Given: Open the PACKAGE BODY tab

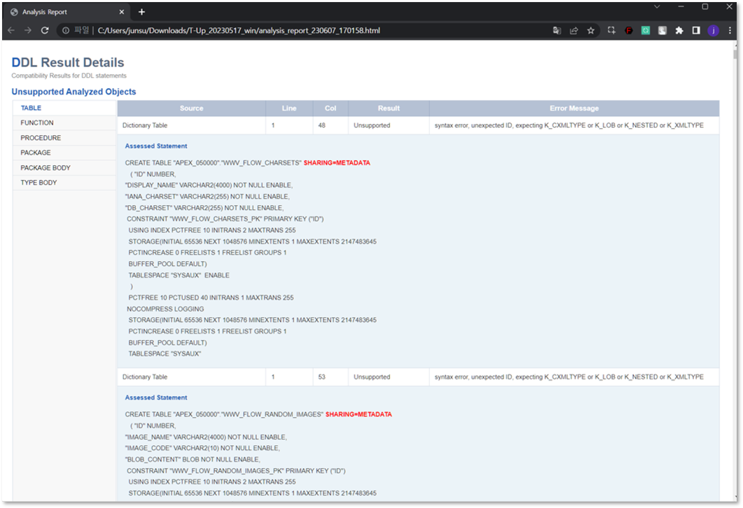Looking at the screenshot, I should 46,168.
